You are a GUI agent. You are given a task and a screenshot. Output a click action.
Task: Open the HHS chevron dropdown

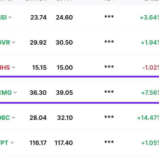point(14,67)
